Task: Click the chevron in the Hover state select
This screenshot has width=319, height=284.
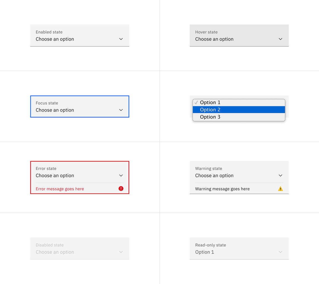Action: coord(281,39)
